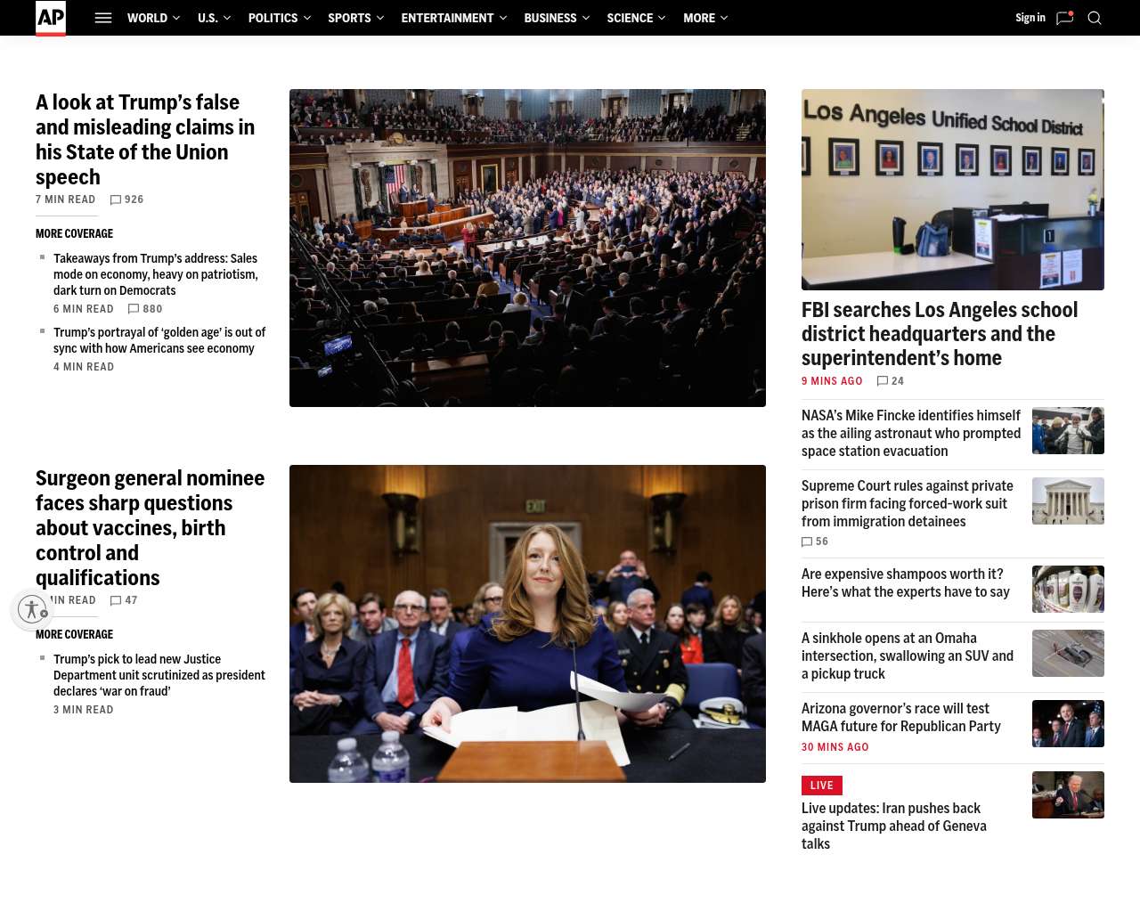The height and width of the screenshot is (912, 1140).
Task: Go to the World section
Action: tap(147, 18)
